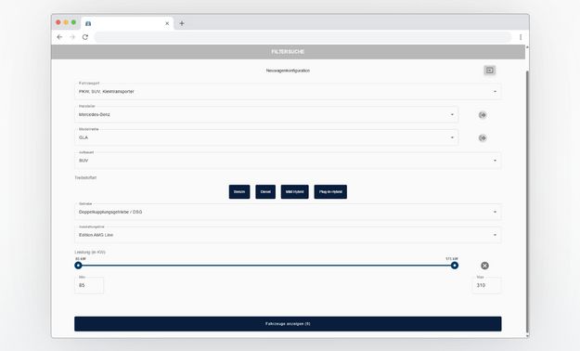Open the Fahrzeugart dropdown
580x351 pixels.
coord(288,91)
